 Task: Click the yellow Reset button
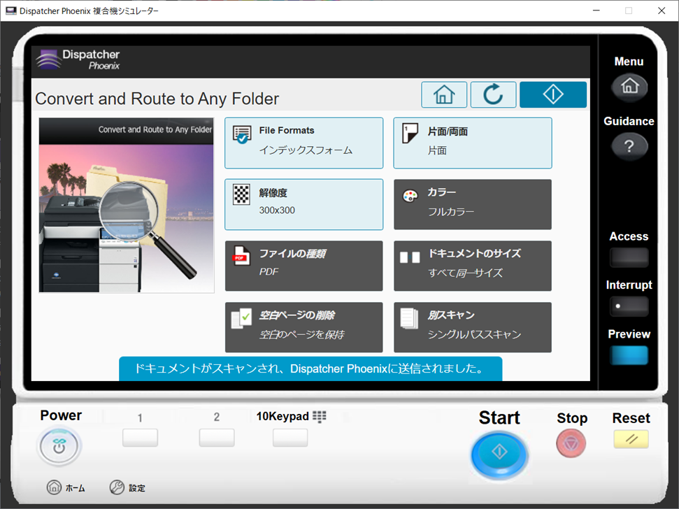point(631,439)
